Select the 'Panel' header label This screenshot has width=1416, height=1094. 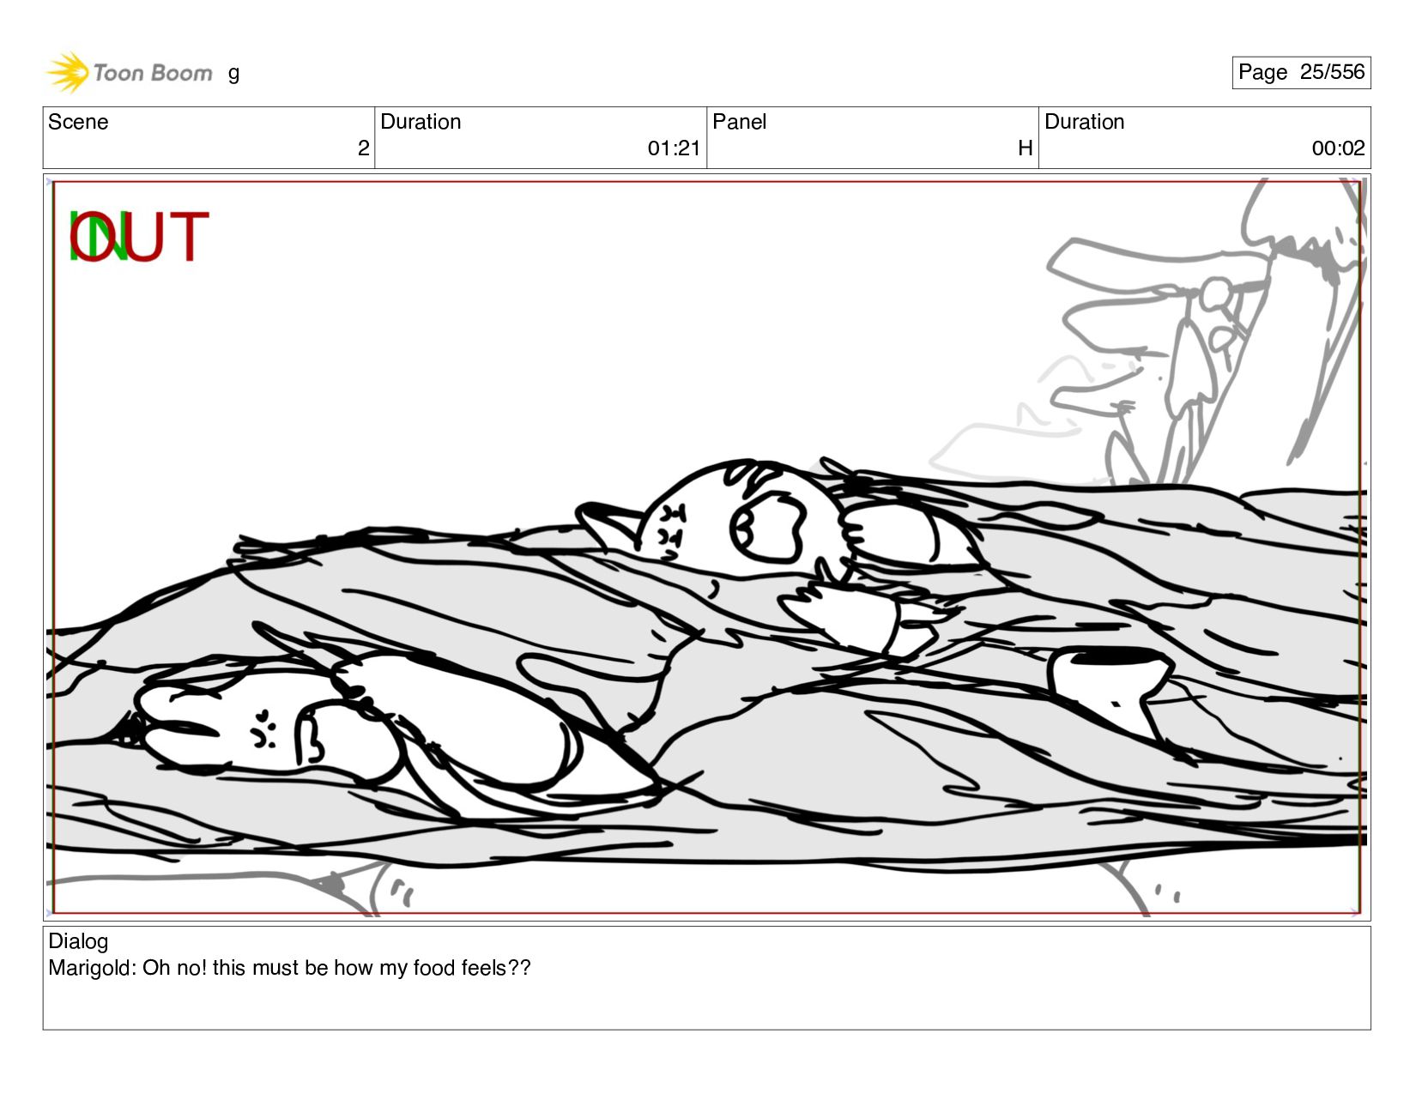click(739, 122)
